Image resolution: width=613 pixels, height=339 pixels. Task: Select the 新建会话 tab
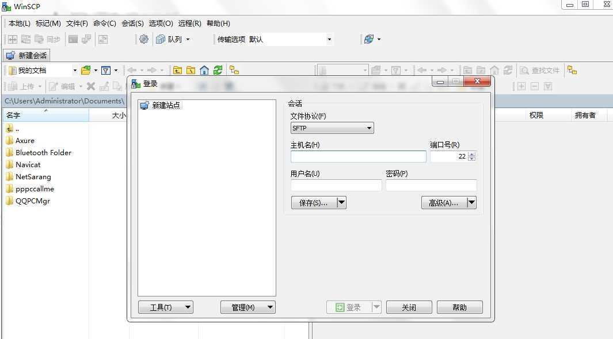point(26,55)
